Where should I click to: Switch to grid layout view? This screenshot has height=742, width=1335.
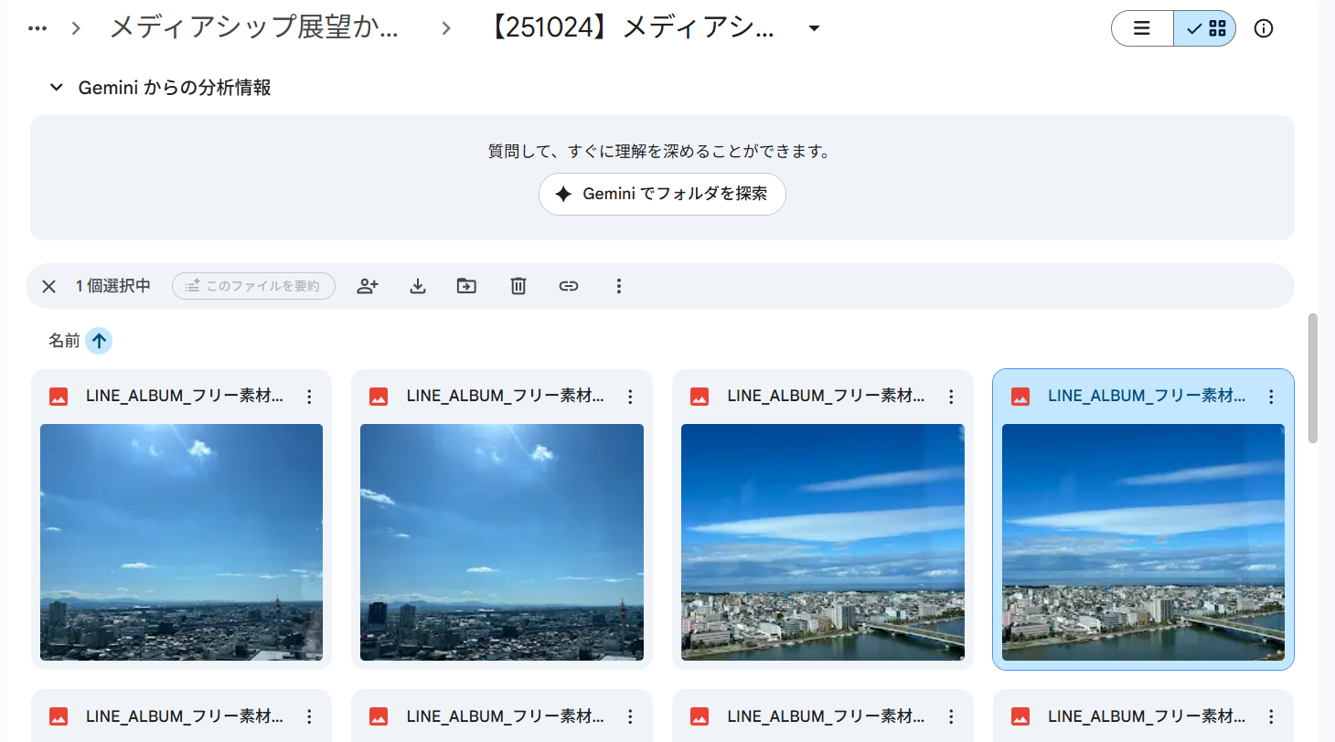click(1205, 28)
